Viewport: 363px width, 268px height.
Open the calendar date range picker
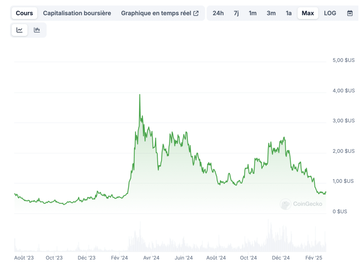[x=350, y=13]
